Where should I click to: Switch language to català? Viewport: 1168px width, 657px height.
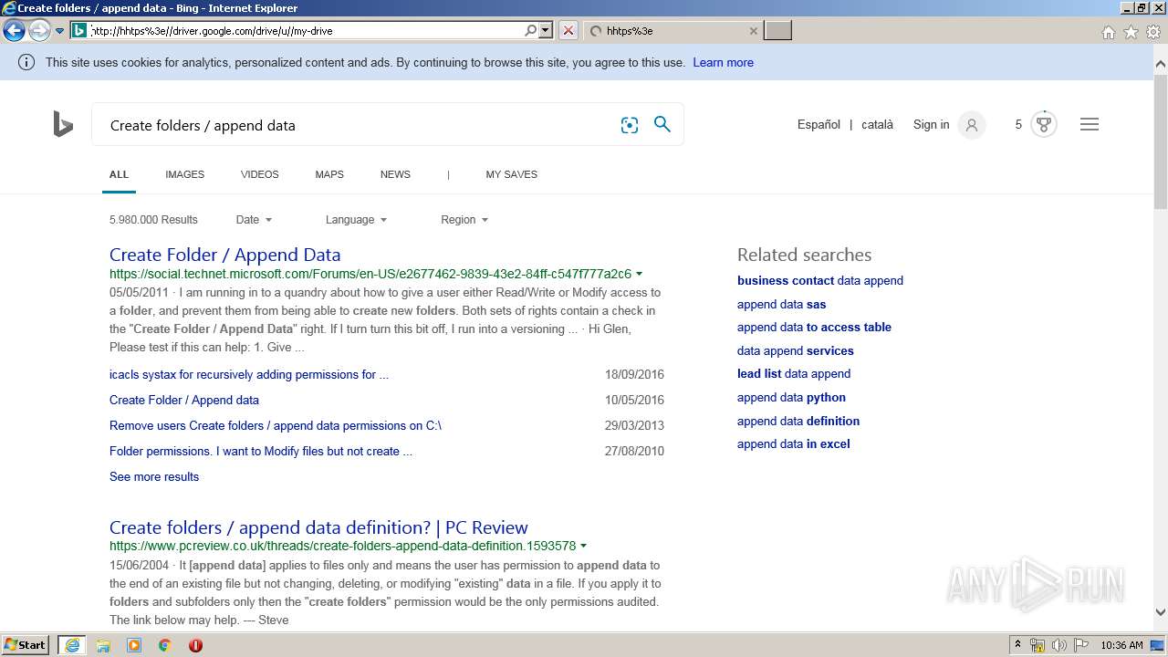877,125
